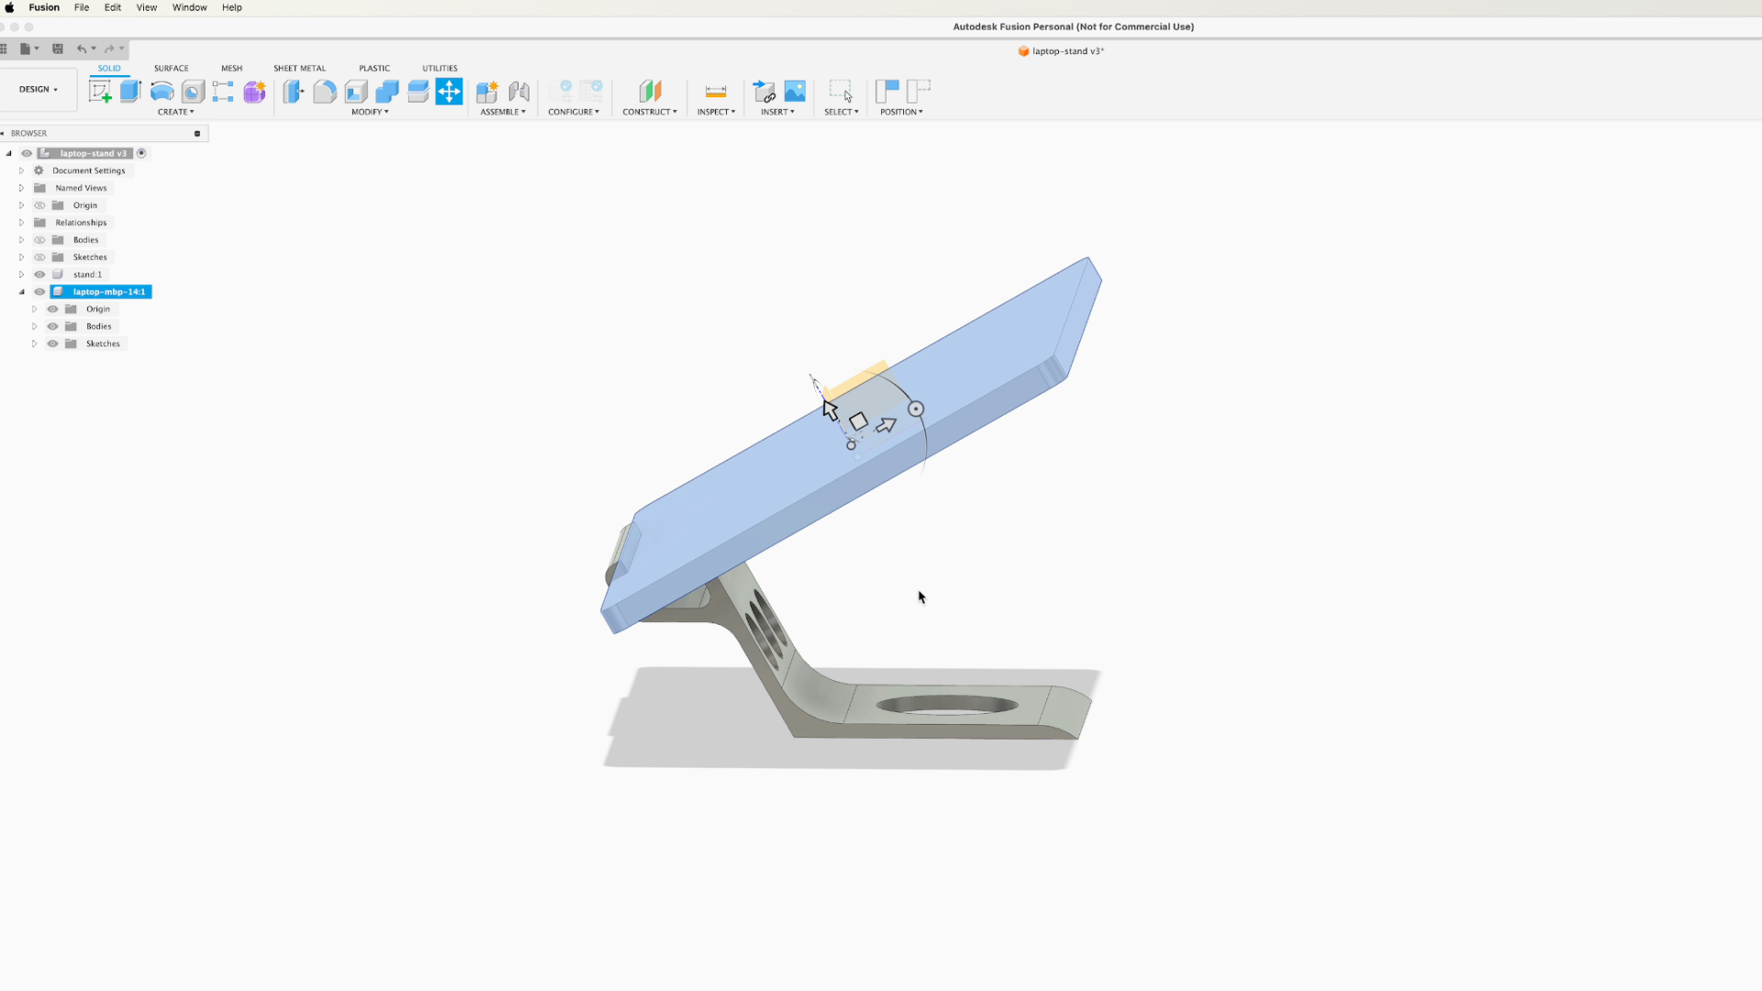1762x991 pixels.
Task: Switch to the SURFACE tab
Action: pos(171,68)
